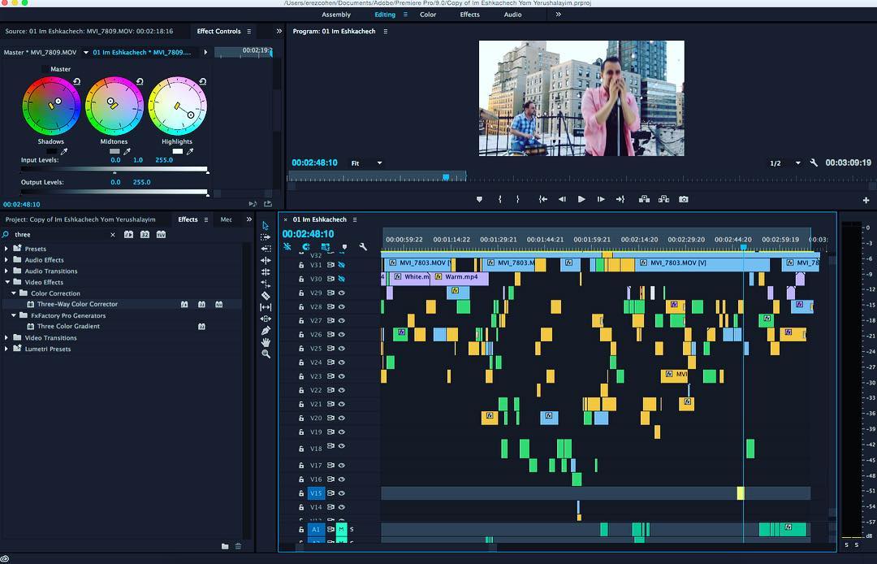Activate the Hand tool
The width and height of the screenshot is (877, 564).
pos(266,342)
